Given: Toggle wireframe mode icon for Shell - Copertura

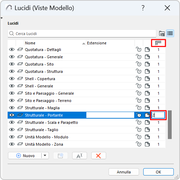Looking at the screenshot, I should pyautogui.click(x=147, y=79).
